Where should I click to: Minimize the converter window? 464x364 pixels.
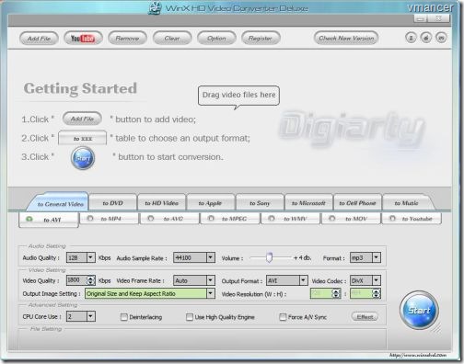point(421,19)
